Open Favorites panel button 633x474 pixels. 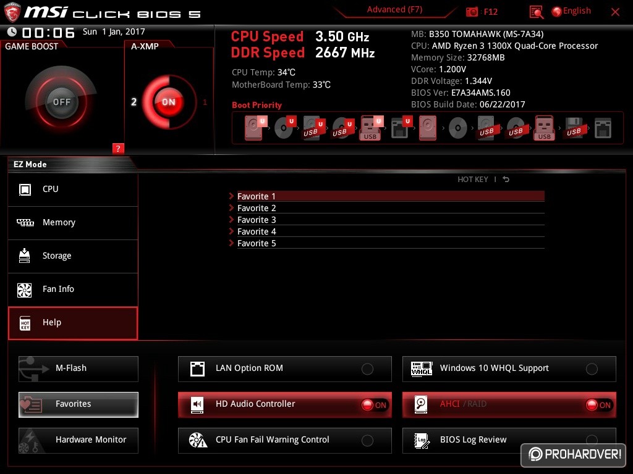click(79, 405)
